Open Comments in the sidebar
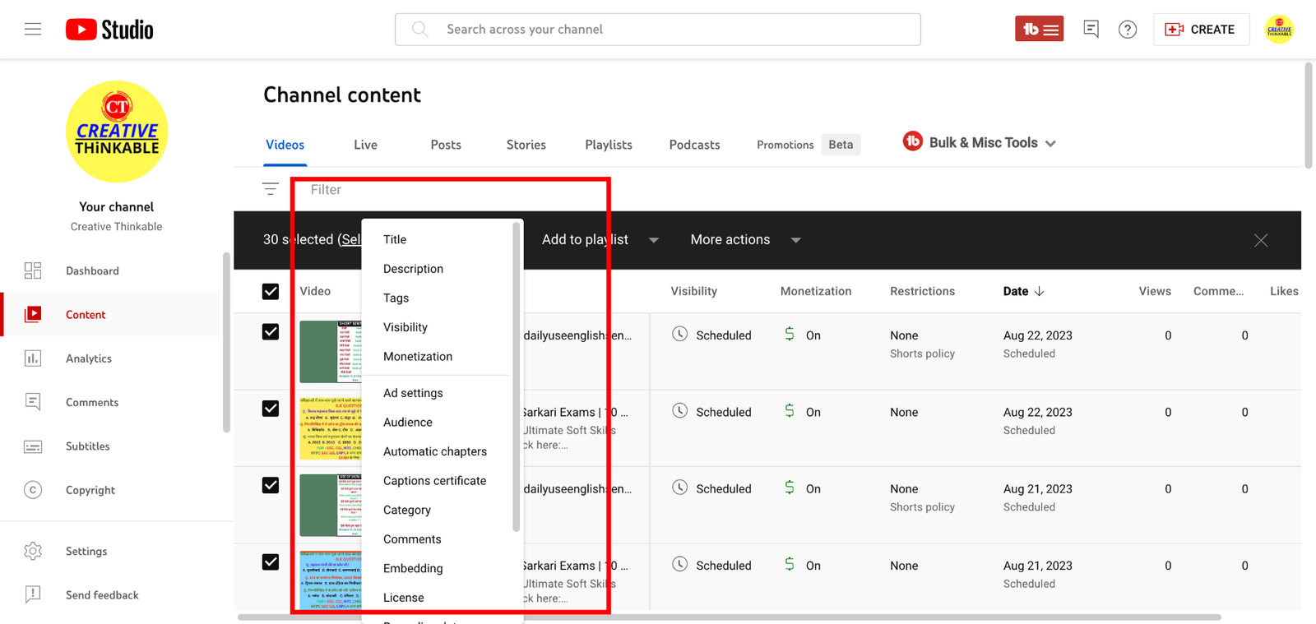The height and width of the screenshot is (624, 1316). click(92, 402)
